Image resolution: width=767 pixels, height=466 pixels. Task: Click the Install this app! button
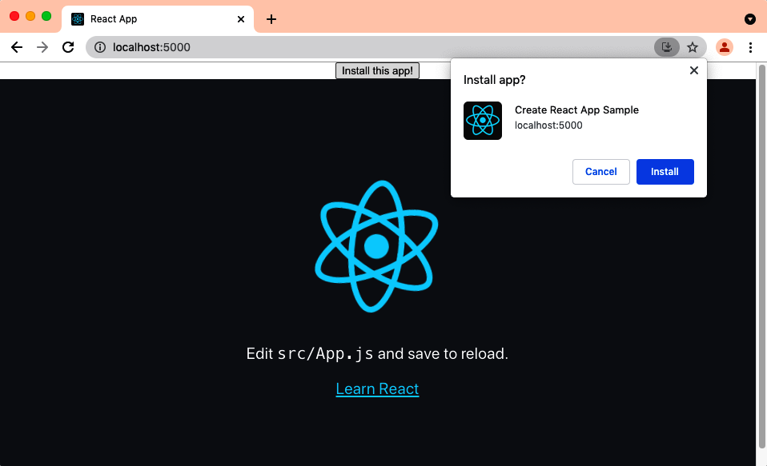[x=377, y=71]
